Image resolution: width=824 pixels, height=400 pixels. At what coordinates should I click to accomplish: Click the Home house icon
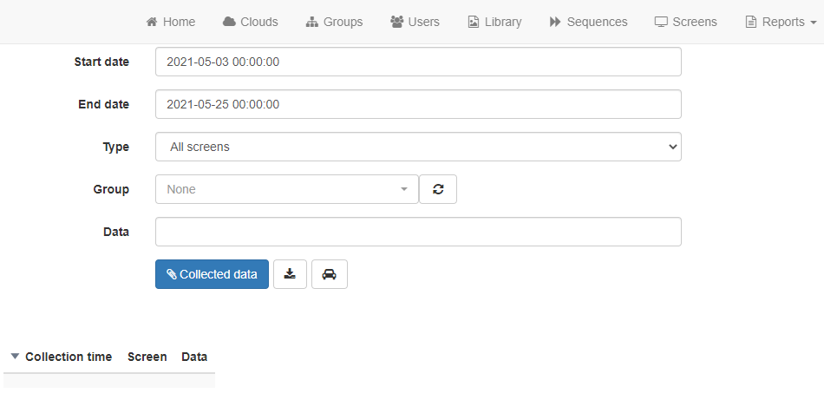click(152, 22)
